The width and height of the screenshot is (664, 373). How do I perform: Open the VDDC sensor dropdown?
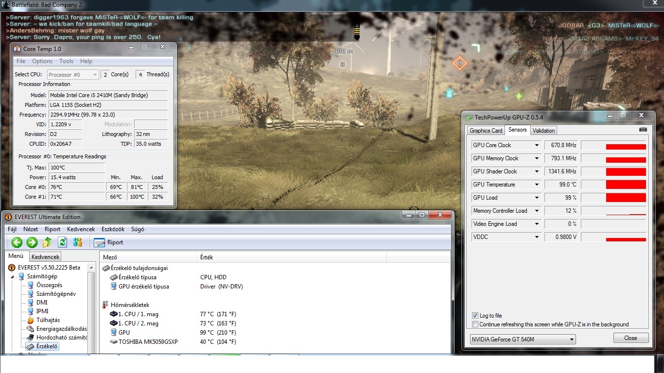(537, 237)
